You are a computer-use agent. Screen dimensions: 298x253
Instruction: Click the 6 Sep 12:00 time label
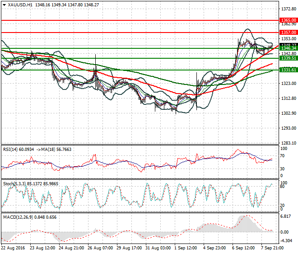[x=243, y=248]
